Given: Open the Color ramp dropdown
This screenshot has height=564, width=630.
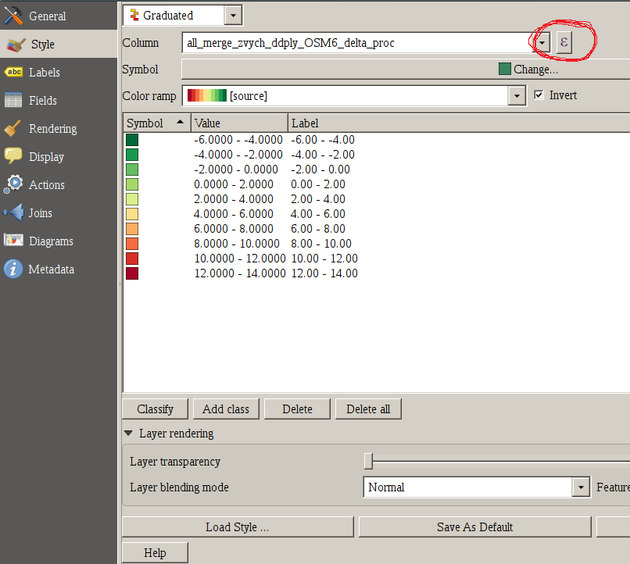Looking at the screenshot, I should (517, 96).
